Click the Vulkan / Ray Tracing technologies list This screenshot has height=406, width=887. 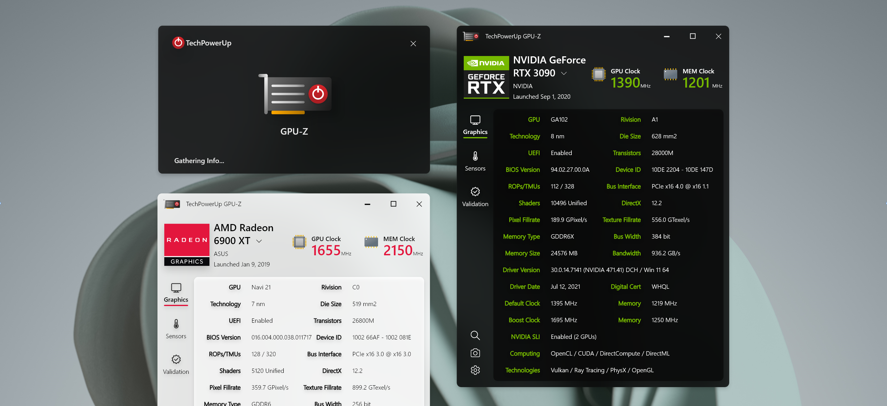click(x=602, y=370)
